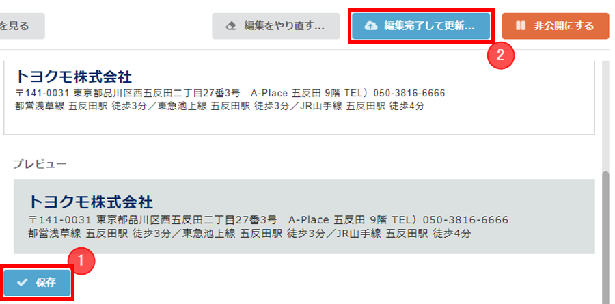Click the 編集完了して更新... button label
Screen dimensions: 615x304
click(430, 26)
